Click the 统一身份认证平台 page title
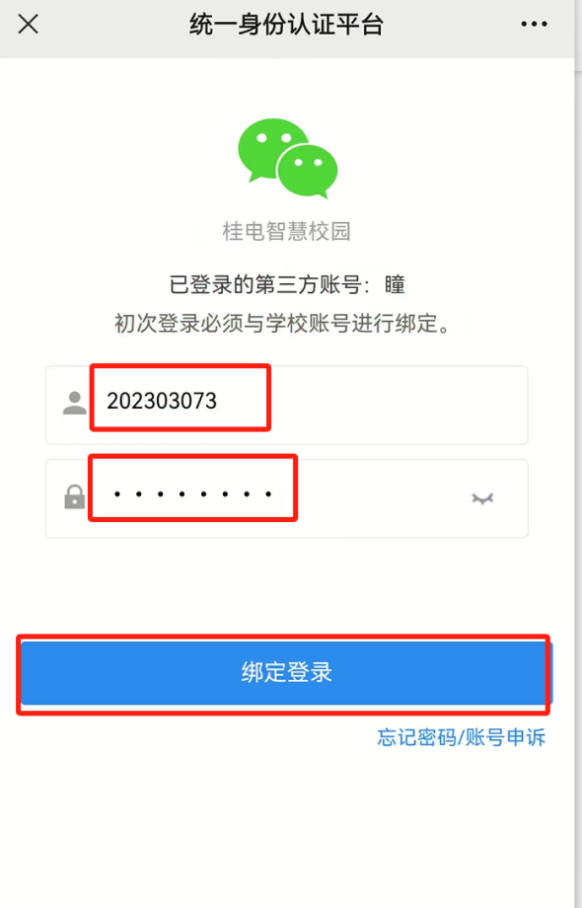Image resolution: width=582 pixels, height=908 pixels. click(x=286, y=25)
